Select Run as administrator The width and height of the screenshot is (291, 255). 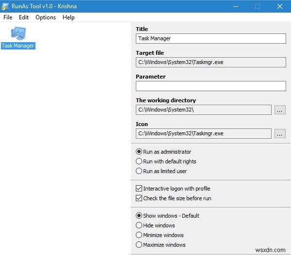click(163, 152)
